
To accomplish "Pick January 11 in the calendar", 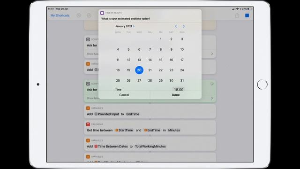I will 118,60.
